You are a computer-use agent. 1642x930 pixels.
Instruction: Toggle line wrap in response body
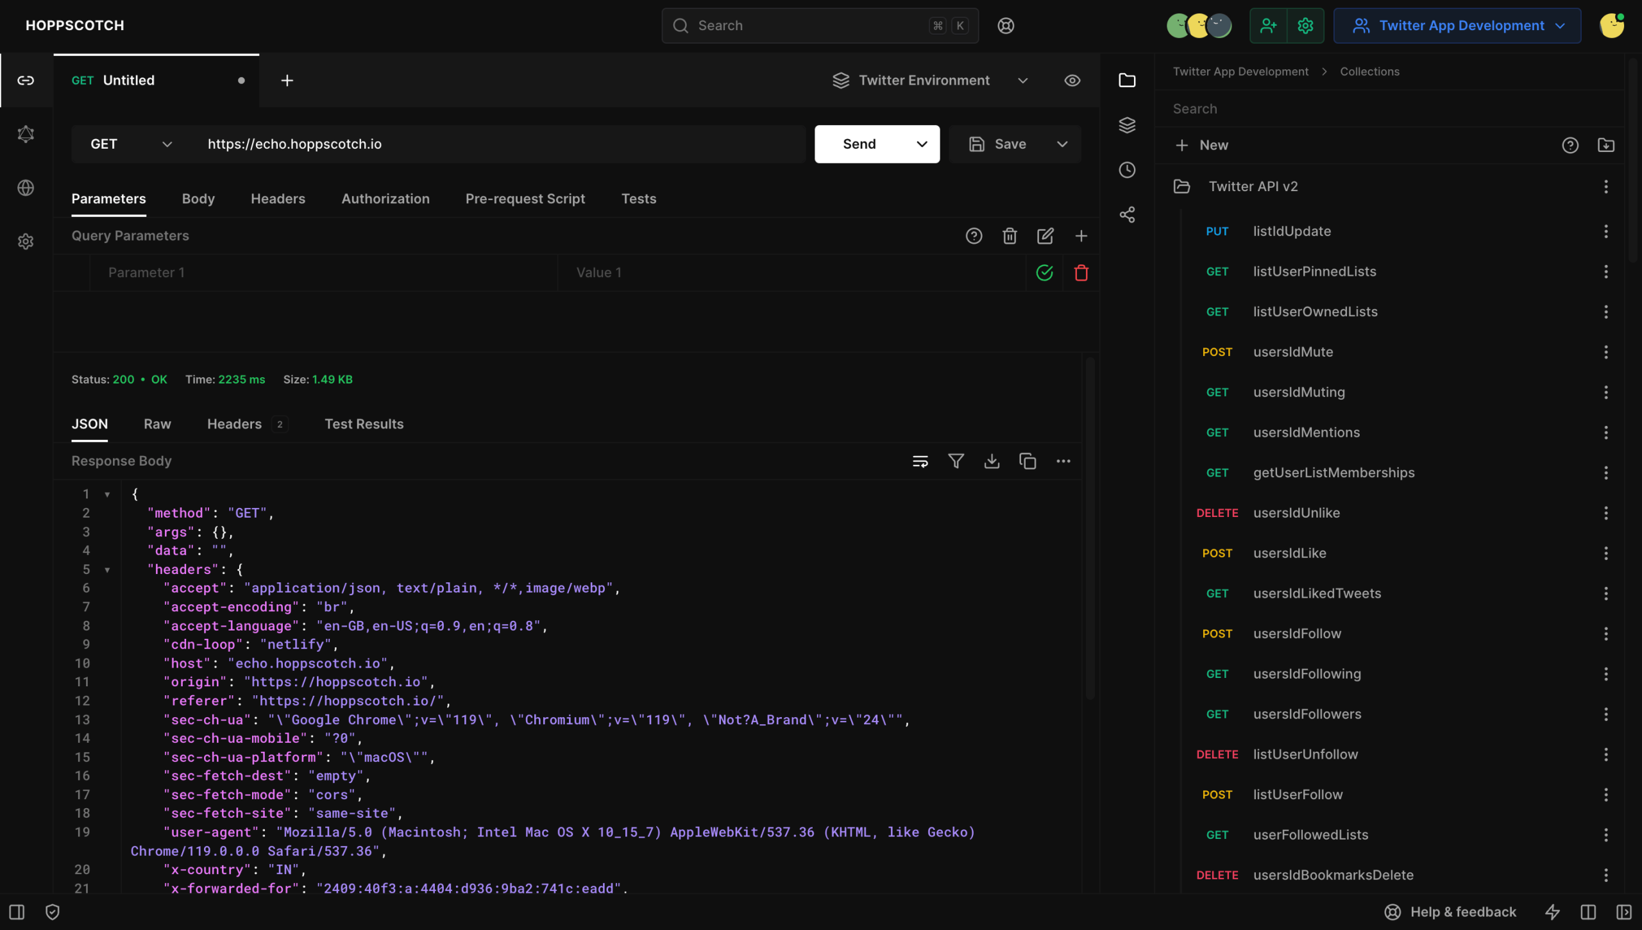tap(920, 461)
